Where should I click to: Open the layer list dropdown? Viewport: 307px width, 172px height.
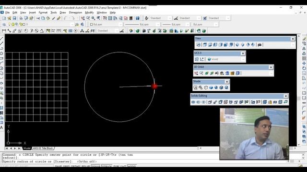pyautogui.click(x=72, y=24)
